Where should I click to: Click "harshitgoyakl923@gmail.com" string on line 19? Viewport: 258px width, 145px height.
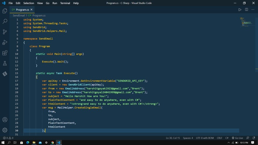(x=107, y=88)
